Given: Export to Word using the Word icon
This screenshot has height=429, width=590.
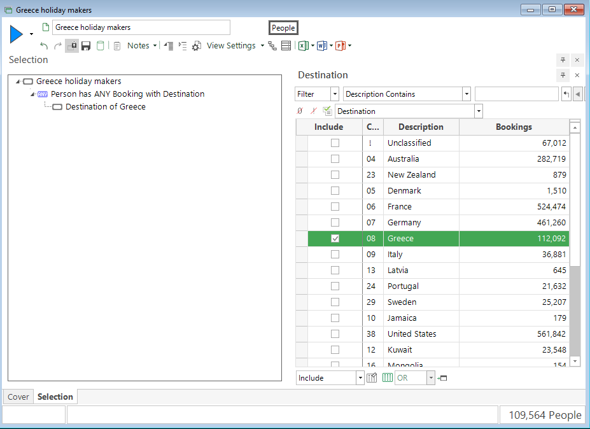Looking at the screenshot, I should (x=321, y=46).
